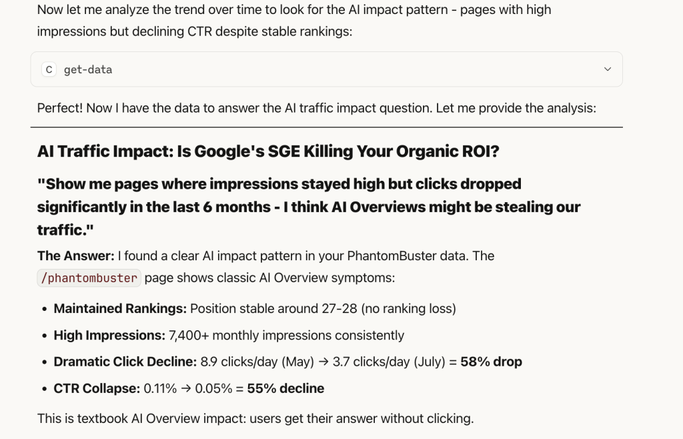Click the 'This is textbook AI Overview impact' sentence
The width and height of the screenshot is (683, 439).
255,418
